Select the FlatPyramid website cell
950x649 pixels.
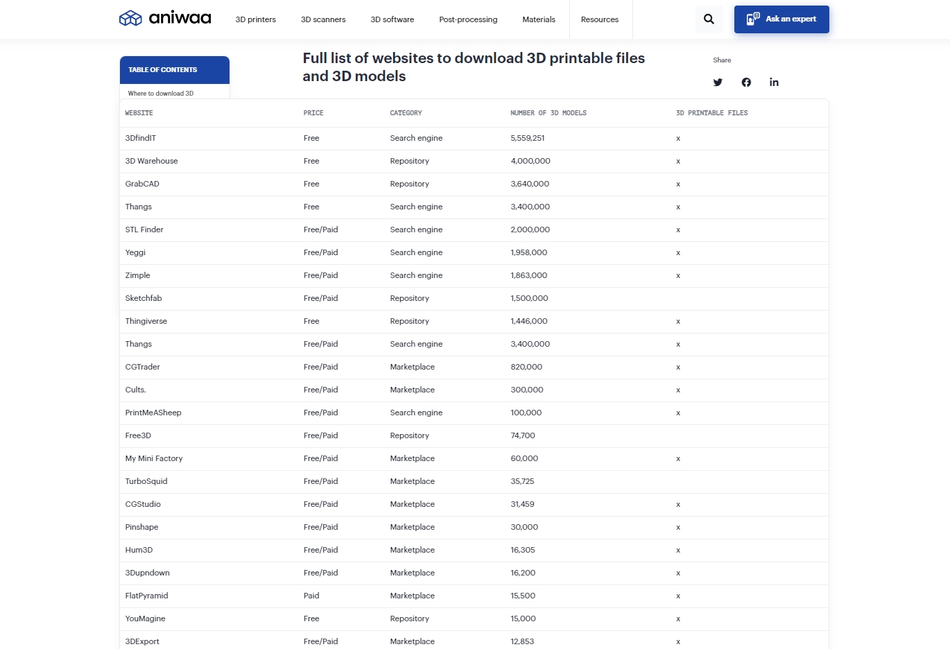[146, 596]
